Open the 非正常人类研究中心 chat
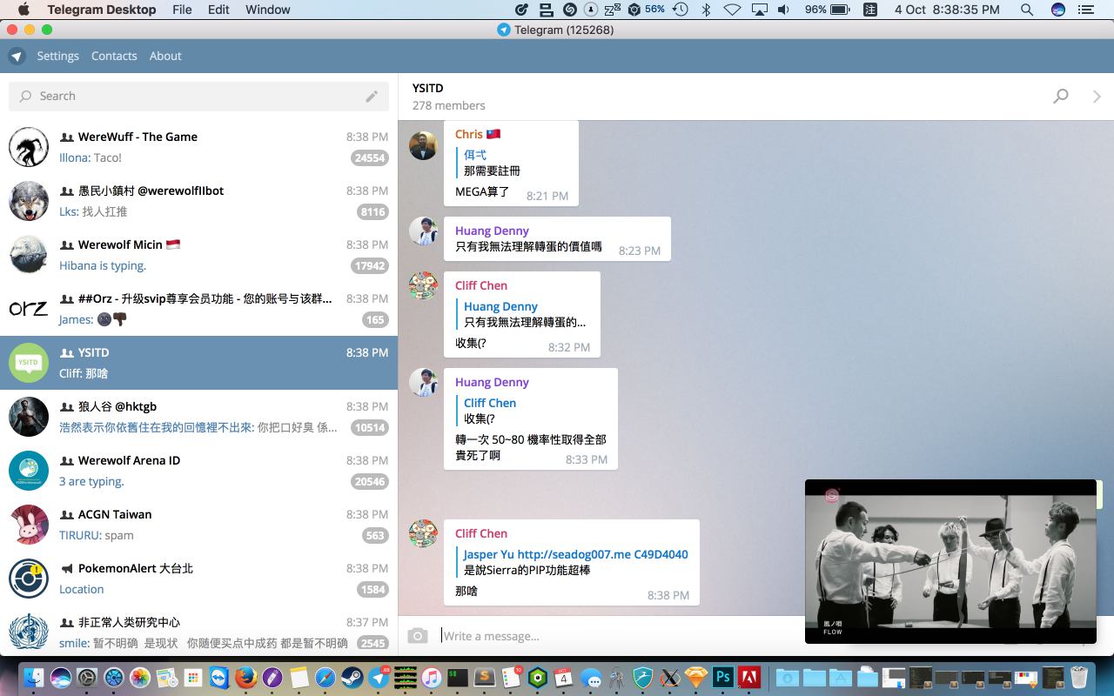 click(198, 632)
